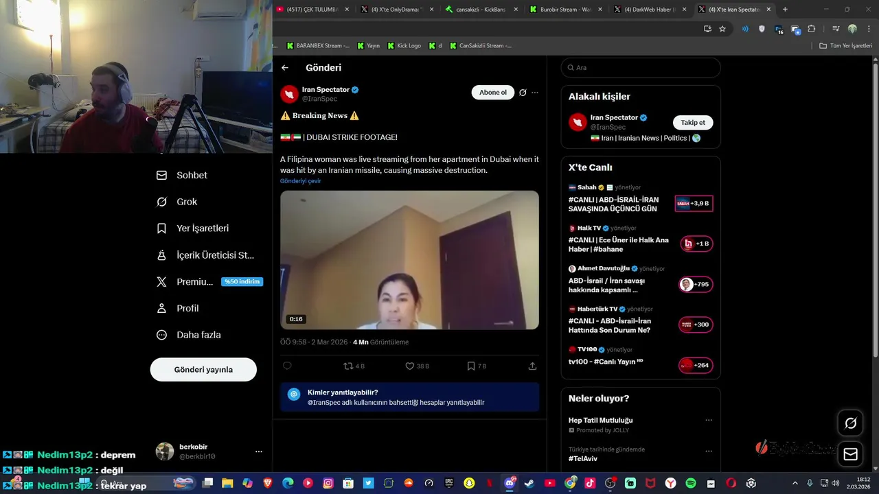Open File Explorer from the taskbar

[227, 483]
